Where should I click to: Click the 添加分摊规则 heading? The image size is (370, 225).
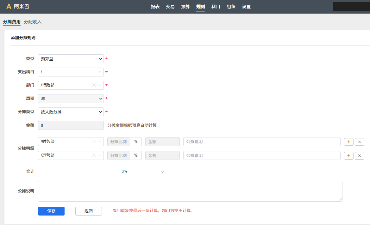(x=23, y=38)
